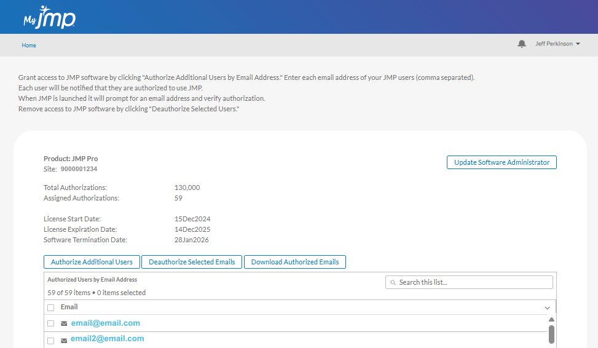Click Software Termination Date value 28Jan2026

[192, 240]
